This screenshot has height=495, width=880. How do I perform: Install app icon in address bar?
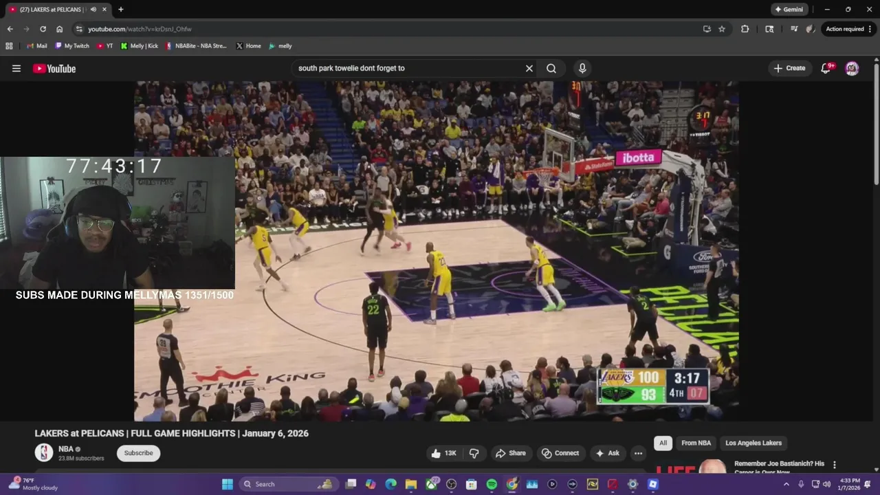coord(707,29)
